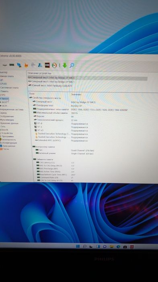Click the round clock-style toolbar icon
The width and height of the screenshot is (158, 282).
pyautogui.click(x=54, y=65)
